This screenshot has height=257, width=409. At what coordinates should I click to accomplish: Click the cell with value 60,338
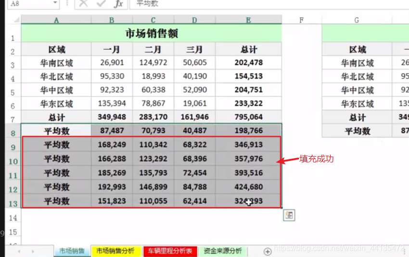tap(153, 90)
